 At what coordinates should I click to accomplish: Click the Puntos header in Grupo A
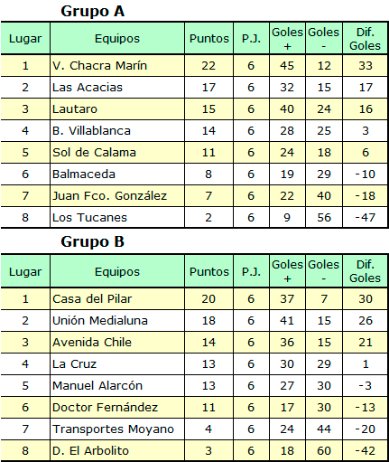click(209, 38)
